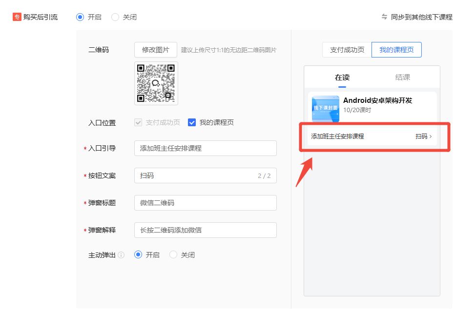Viewport: 476px width, 311px height.
Task: Disable 主动弹出 with 关闭 radio
Action: (173, 254)
